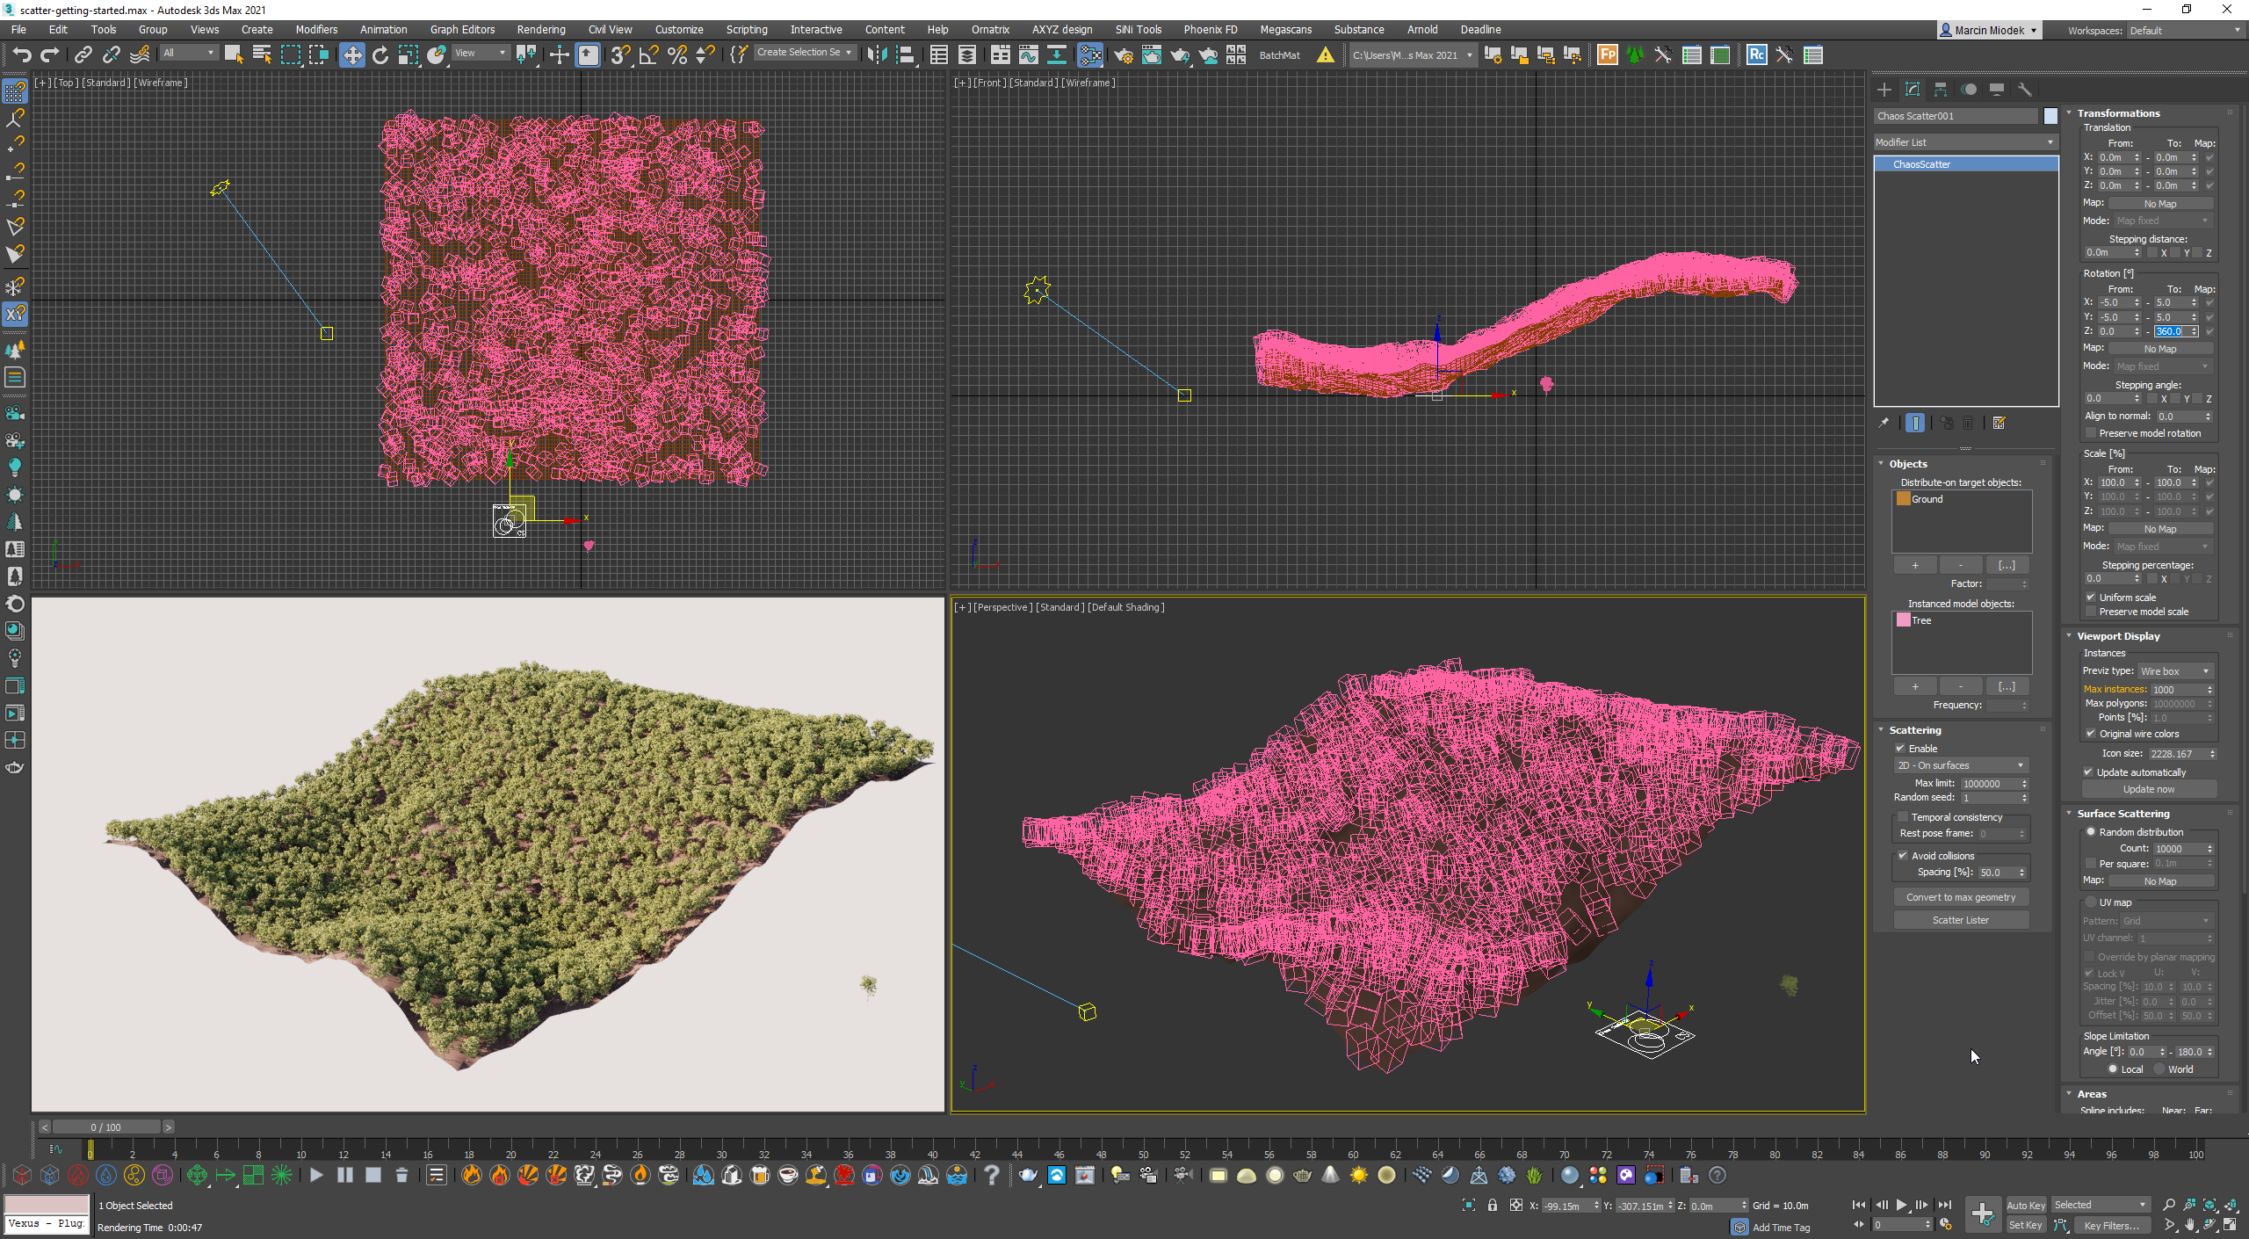Open the selection filter All dropdown
Screen dimensions: 2249x1239
pos(188,53)
